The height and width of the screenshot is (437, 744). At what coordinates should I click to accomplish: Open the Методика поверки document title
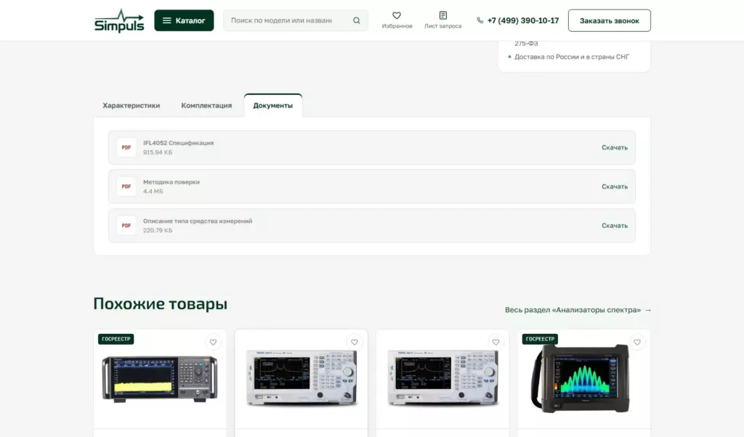click(171, 182)
